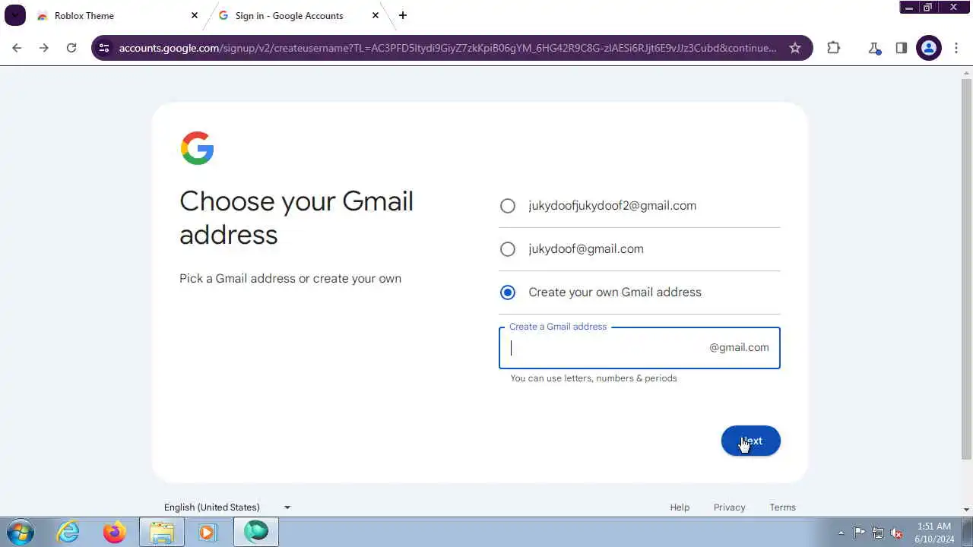Viewport: 973px width, 547px height.
Task: Reload the current page
Action: tap(71, 48)
